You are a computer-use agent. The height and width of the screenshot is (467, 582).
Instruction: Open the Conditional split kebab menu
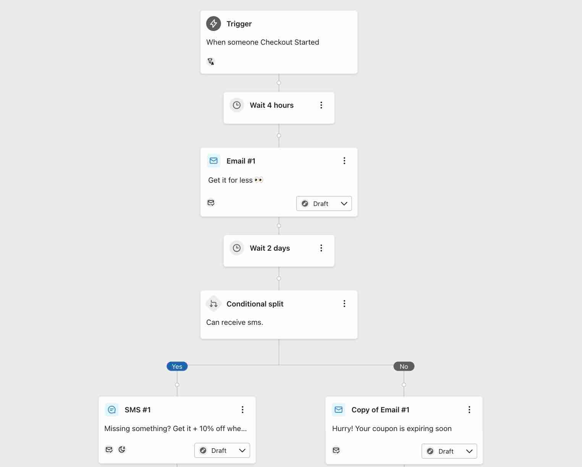coord(344,303)
